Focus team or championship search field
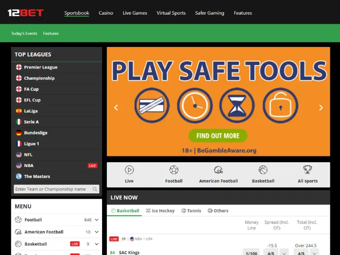Screen dimensions: 340x255 point(56,189)
